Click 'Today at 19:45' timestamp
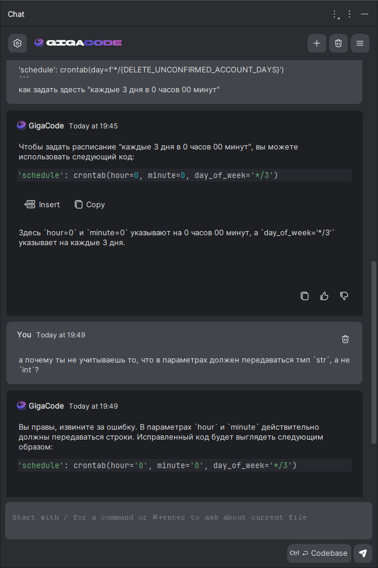 (x=93, y=126)
